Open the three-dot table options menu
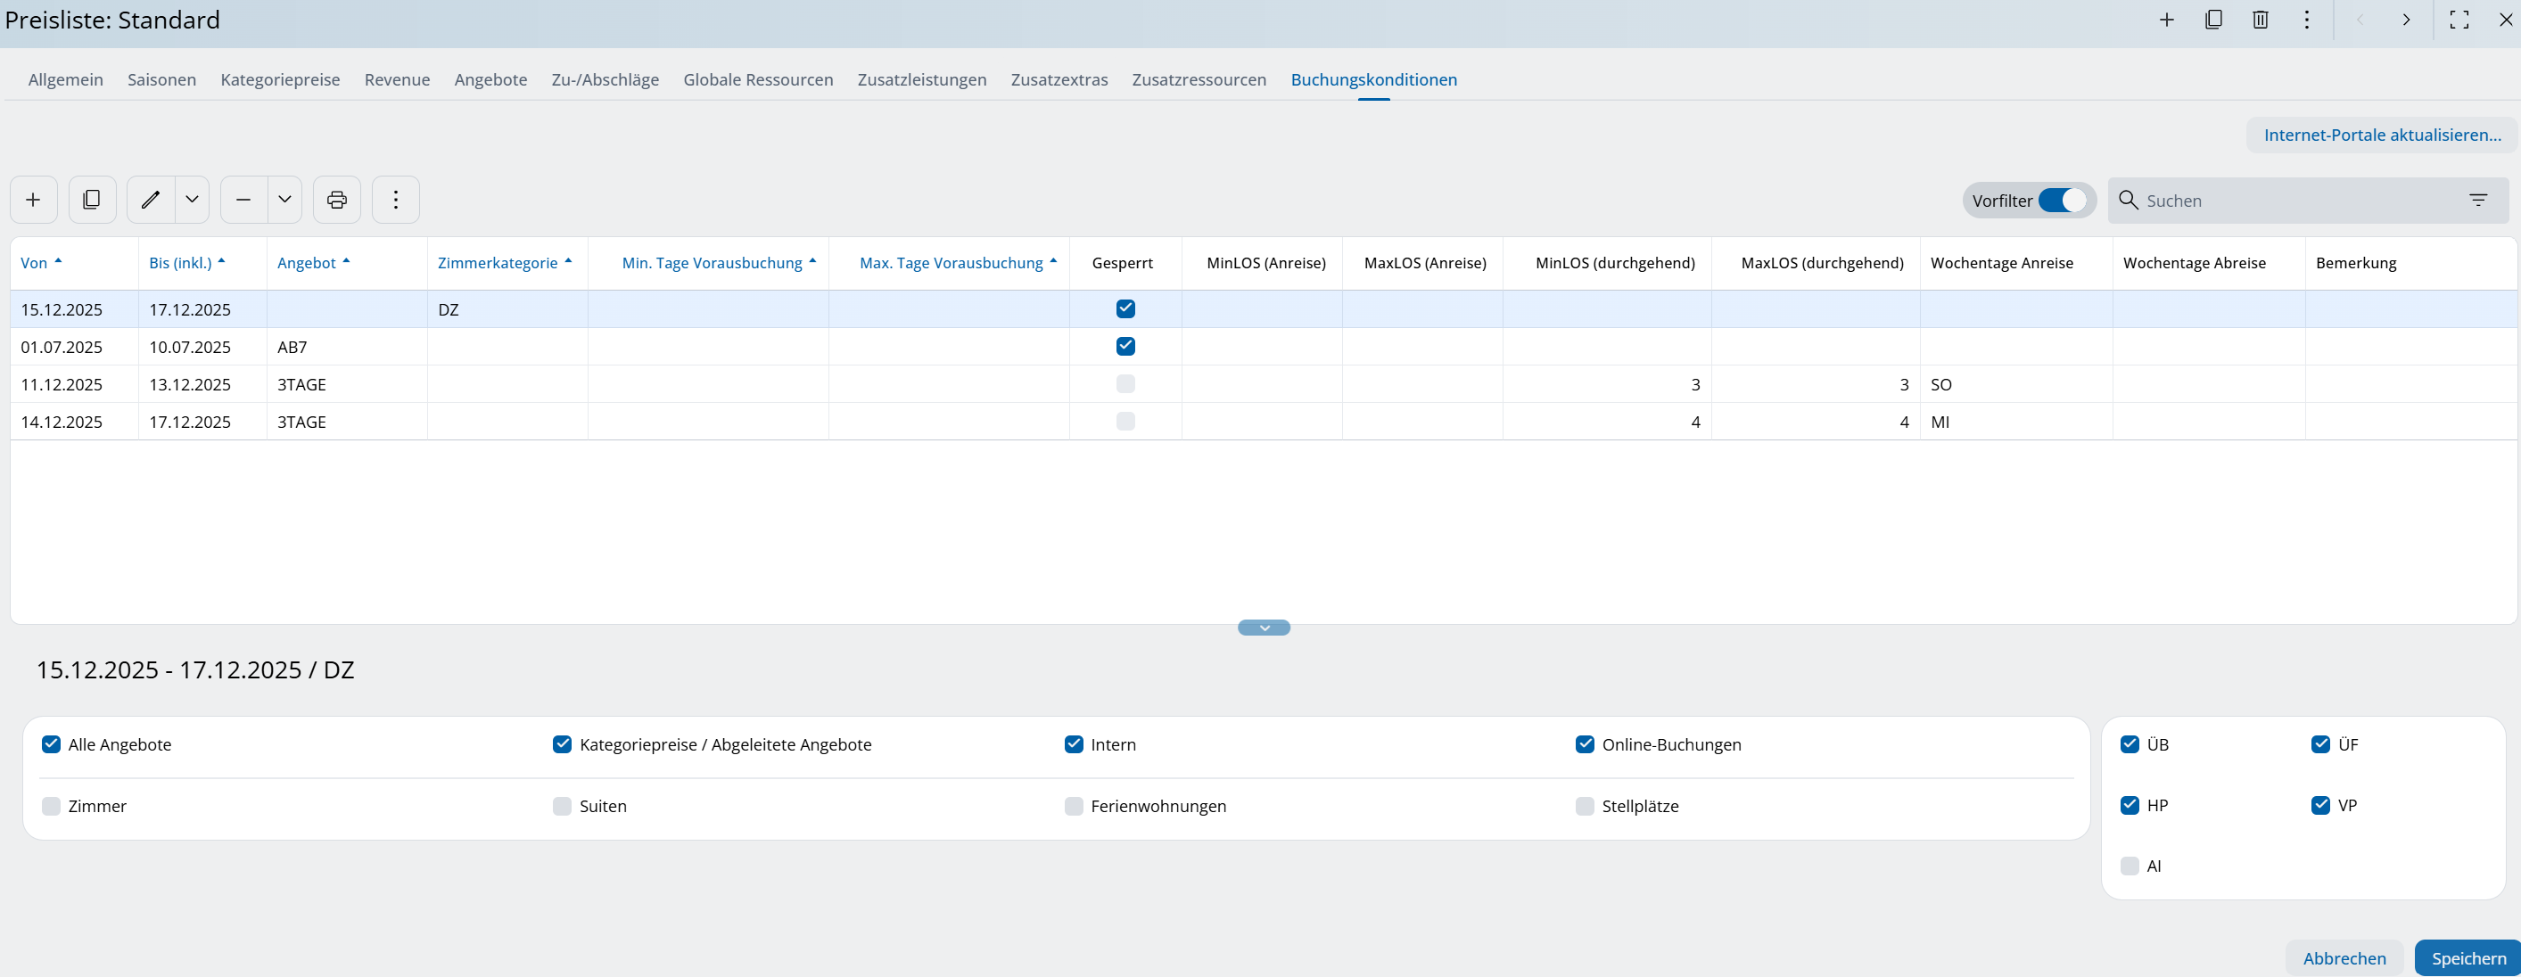Viewport: 2521px width, 977px height. tap(395, 200)
